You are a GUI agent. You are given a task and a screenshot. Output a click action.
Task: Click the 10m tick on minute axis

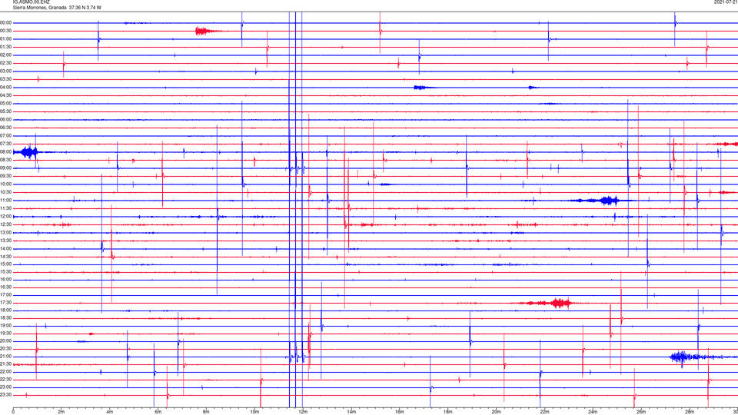pos(254,412)
